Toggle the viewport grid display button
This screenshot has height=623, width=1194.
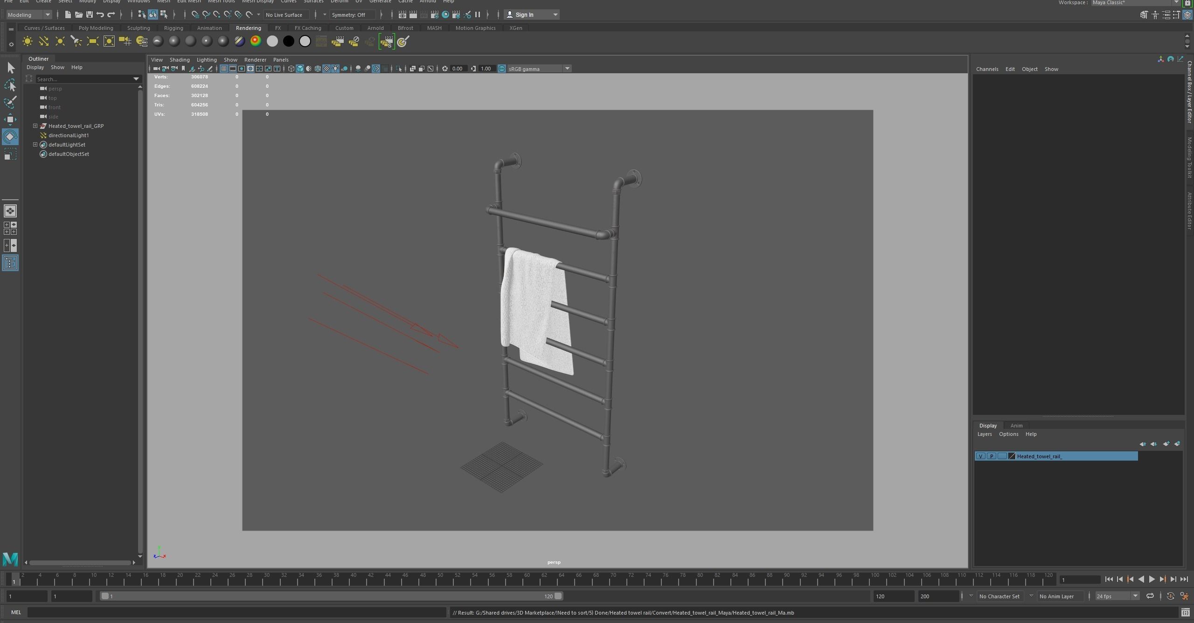224,69
